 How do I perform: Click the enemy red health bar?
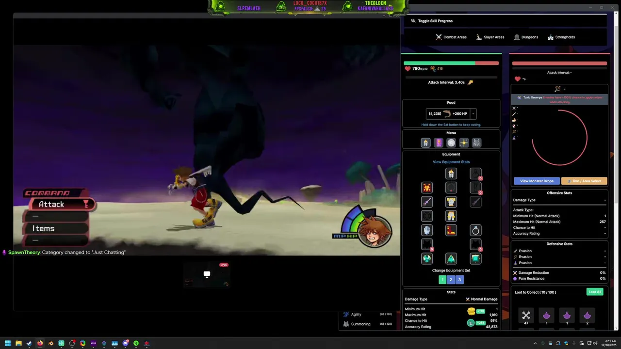[559, 63]
